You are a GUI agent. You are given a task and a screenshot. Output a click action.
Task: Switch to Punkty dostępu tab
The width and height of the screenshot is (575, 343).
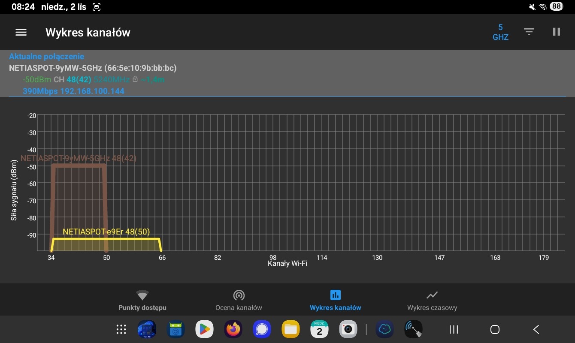tap(142, 300)
